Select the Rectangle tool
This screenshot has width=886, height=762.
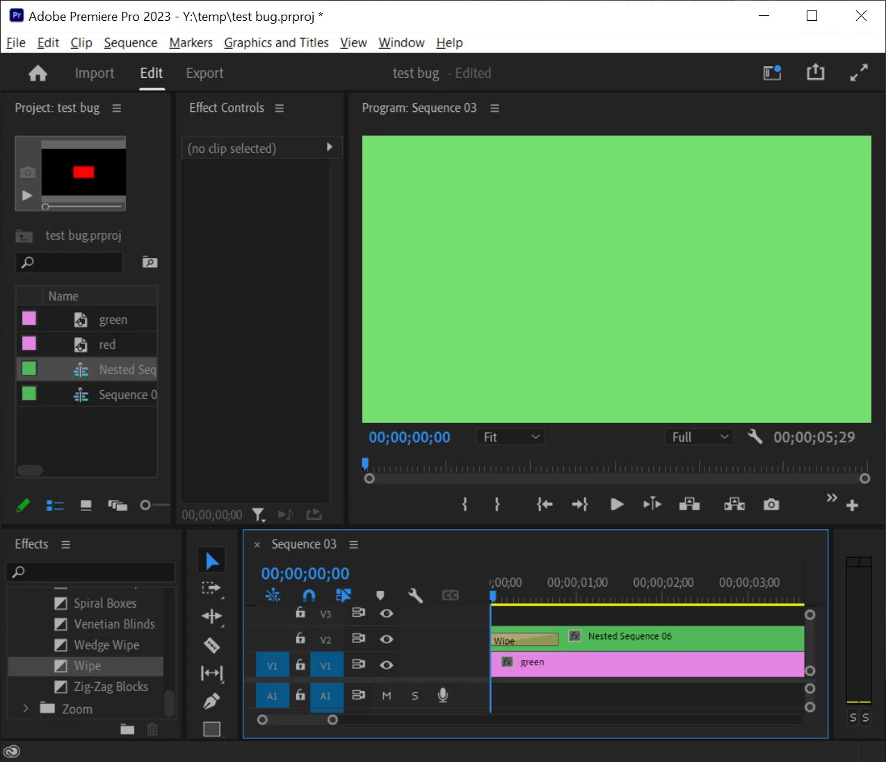(x=211, y=729)
